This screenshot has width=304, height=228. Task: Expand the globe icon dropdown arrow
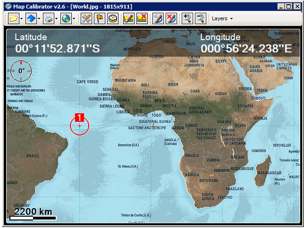[x=74, y=19]
